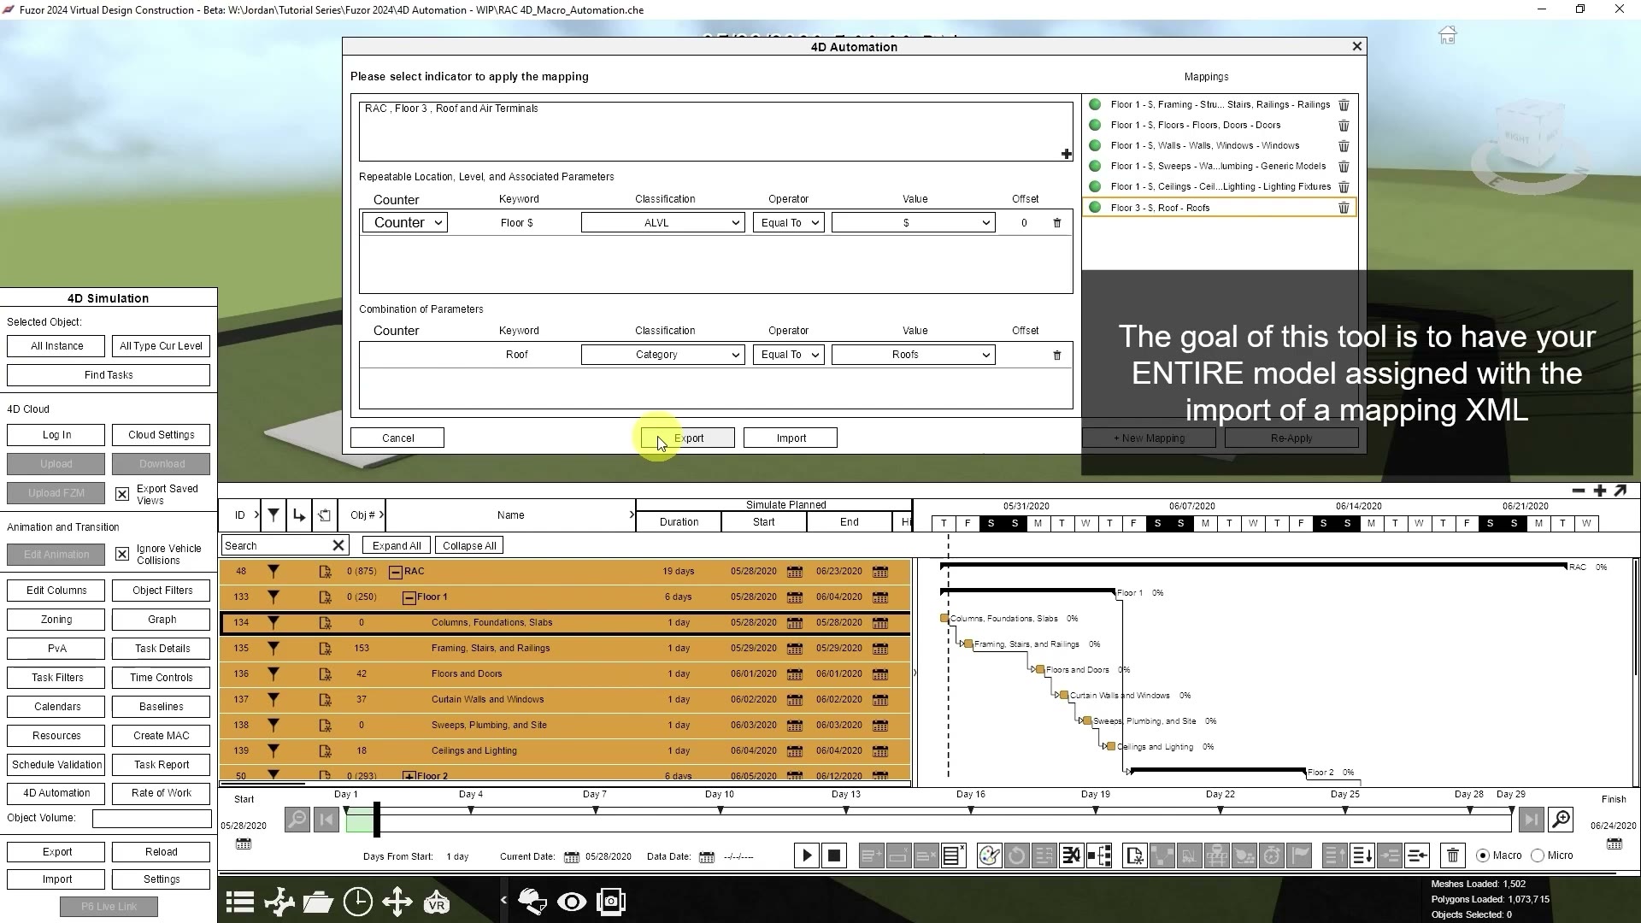
Task: Open the Floor $ operator dropdown
Action: [x=788, y=223]
